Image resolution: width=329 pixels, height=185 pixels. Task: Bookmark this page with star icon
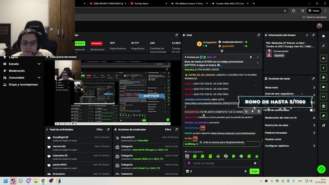click(x=285, y=11)
